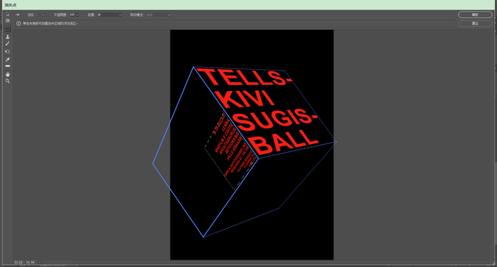Select the Stamp tool
The image size is (497, 267).
click(x=8, y=37)
